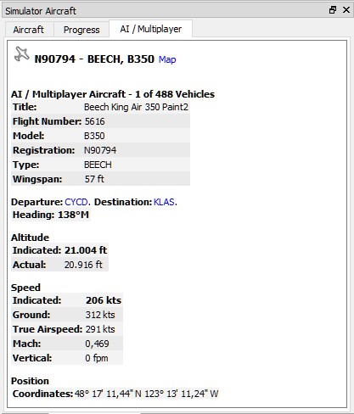The height and width of the screenshot is (414, 354).
Task: Click the N90794 - BEECH, B350 heading
Action: 94,59
